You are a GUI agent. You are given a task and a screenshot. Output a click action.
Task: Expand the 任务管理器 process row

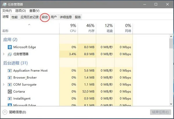4,54
